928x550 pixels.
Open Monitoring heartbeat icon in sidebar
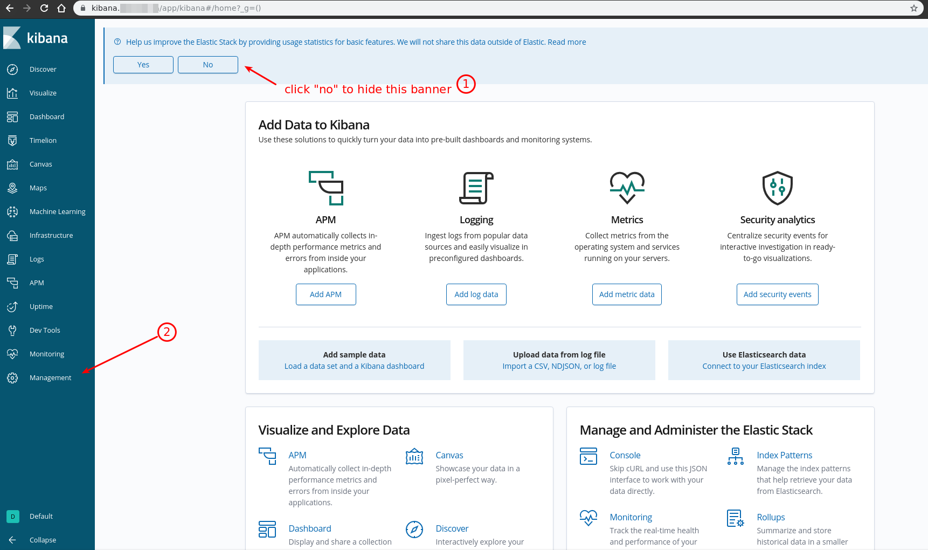[12, 354]
